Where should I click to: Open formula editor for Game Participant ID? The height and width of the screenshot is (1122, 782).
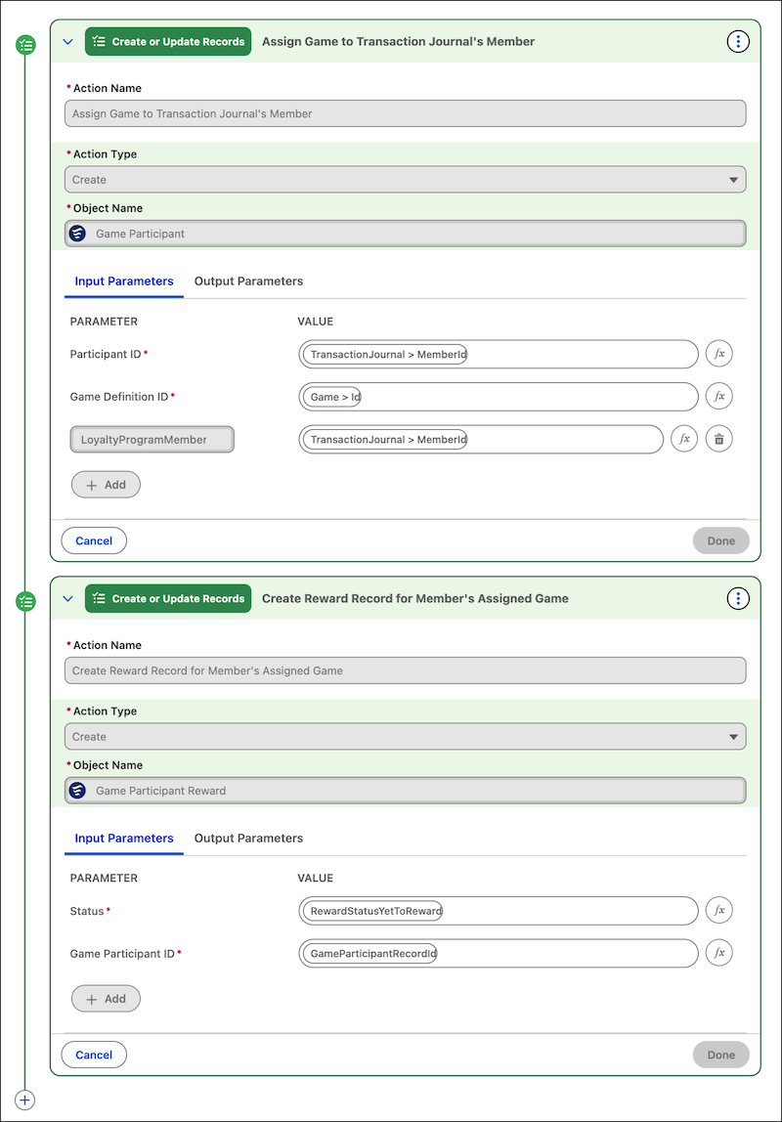(719, 952)
